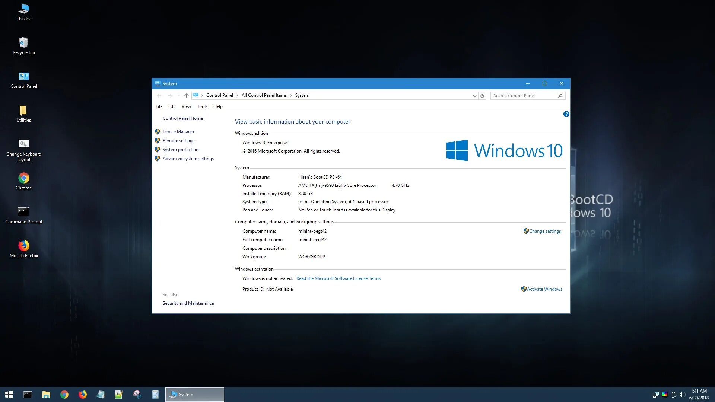
Task: Click the 'WORKGROUP' value
Action: pyautogui.click(x=311, y=257)
